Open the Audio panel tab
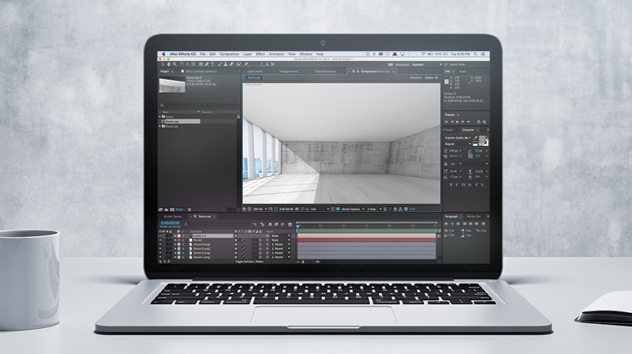The height and width of the screenshot is (354, 632). click(462, 72)
